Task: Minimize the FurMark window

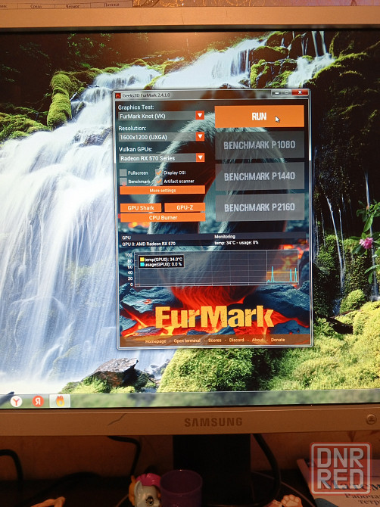Action: pyautogui.click(x=276, y=93)
